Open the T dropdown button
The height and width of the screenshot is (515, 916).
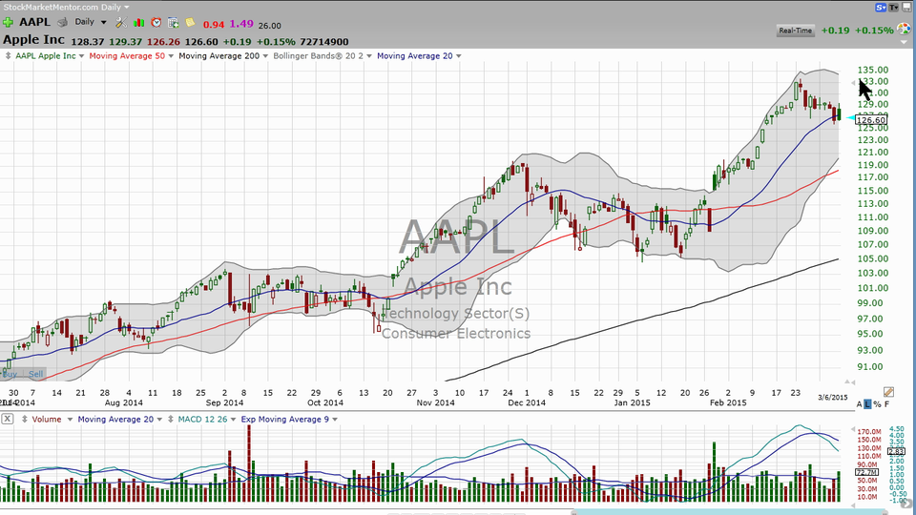[x=894, y=8]
